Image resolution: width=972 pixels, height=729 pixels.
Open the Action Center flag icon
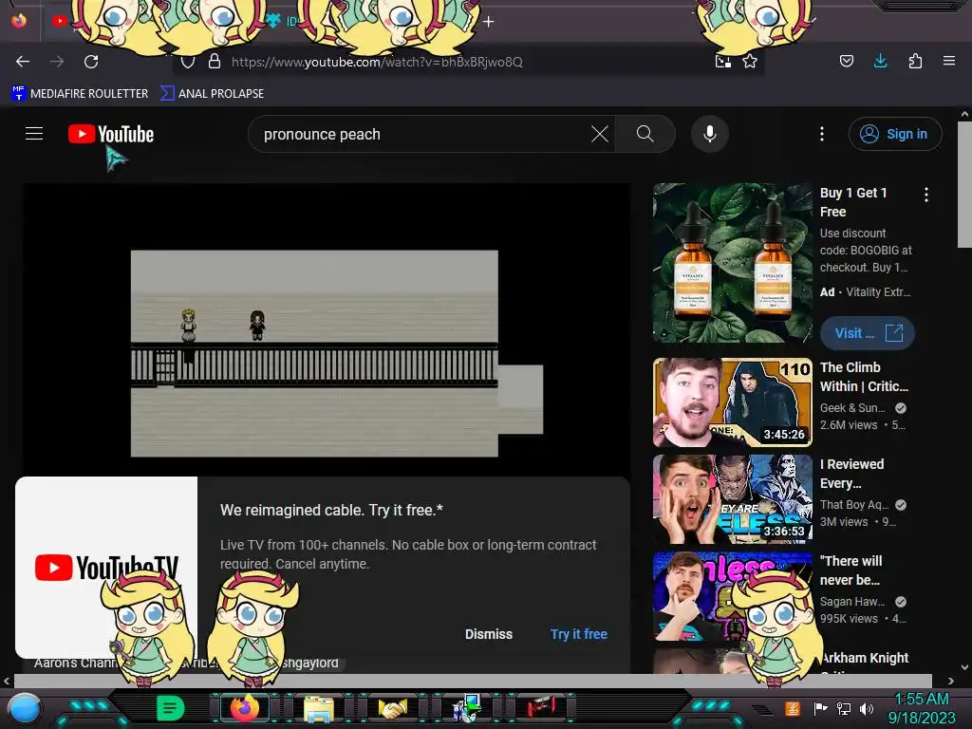click(820, 708)
